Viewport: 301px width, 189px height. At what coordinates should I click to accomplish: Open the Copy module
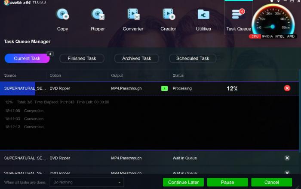click(62, 20)
